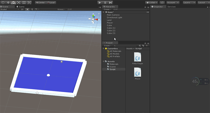Toggle 2D view mode
The height and width of the screenshot is (113, 210).
22,9
